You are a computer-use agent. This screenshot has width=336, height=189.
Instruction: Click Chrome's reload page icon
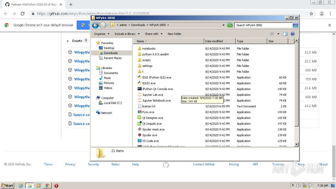pos(23,14)
